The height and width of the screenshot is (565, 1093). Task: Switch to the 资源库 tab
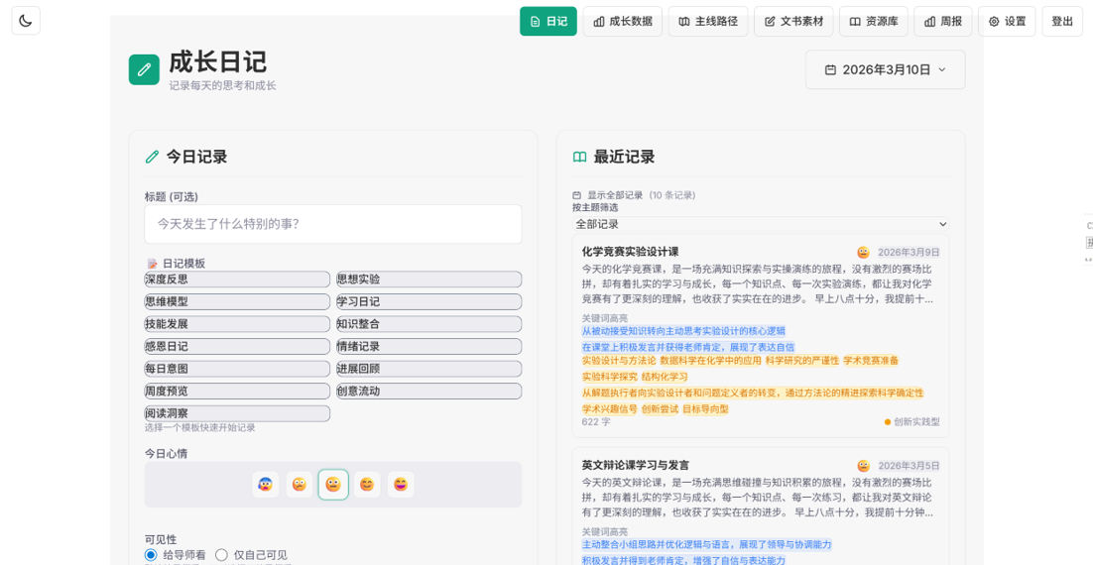874,22
